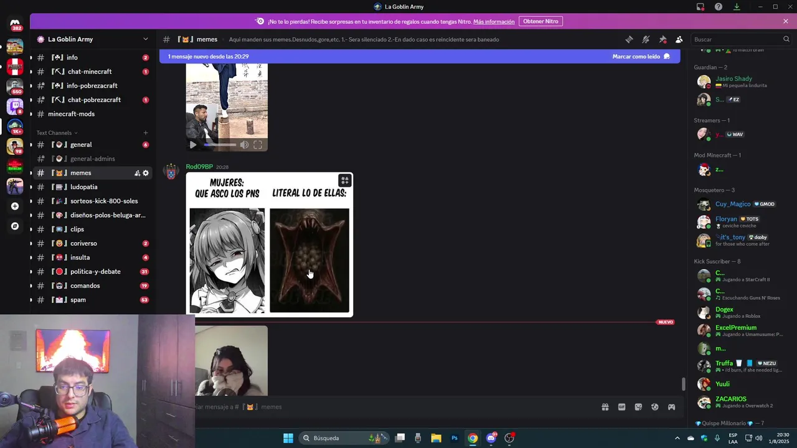Play the video attachment
Image resolution: width=797 pixels, height=448 pixels.
tap(193, 145)
